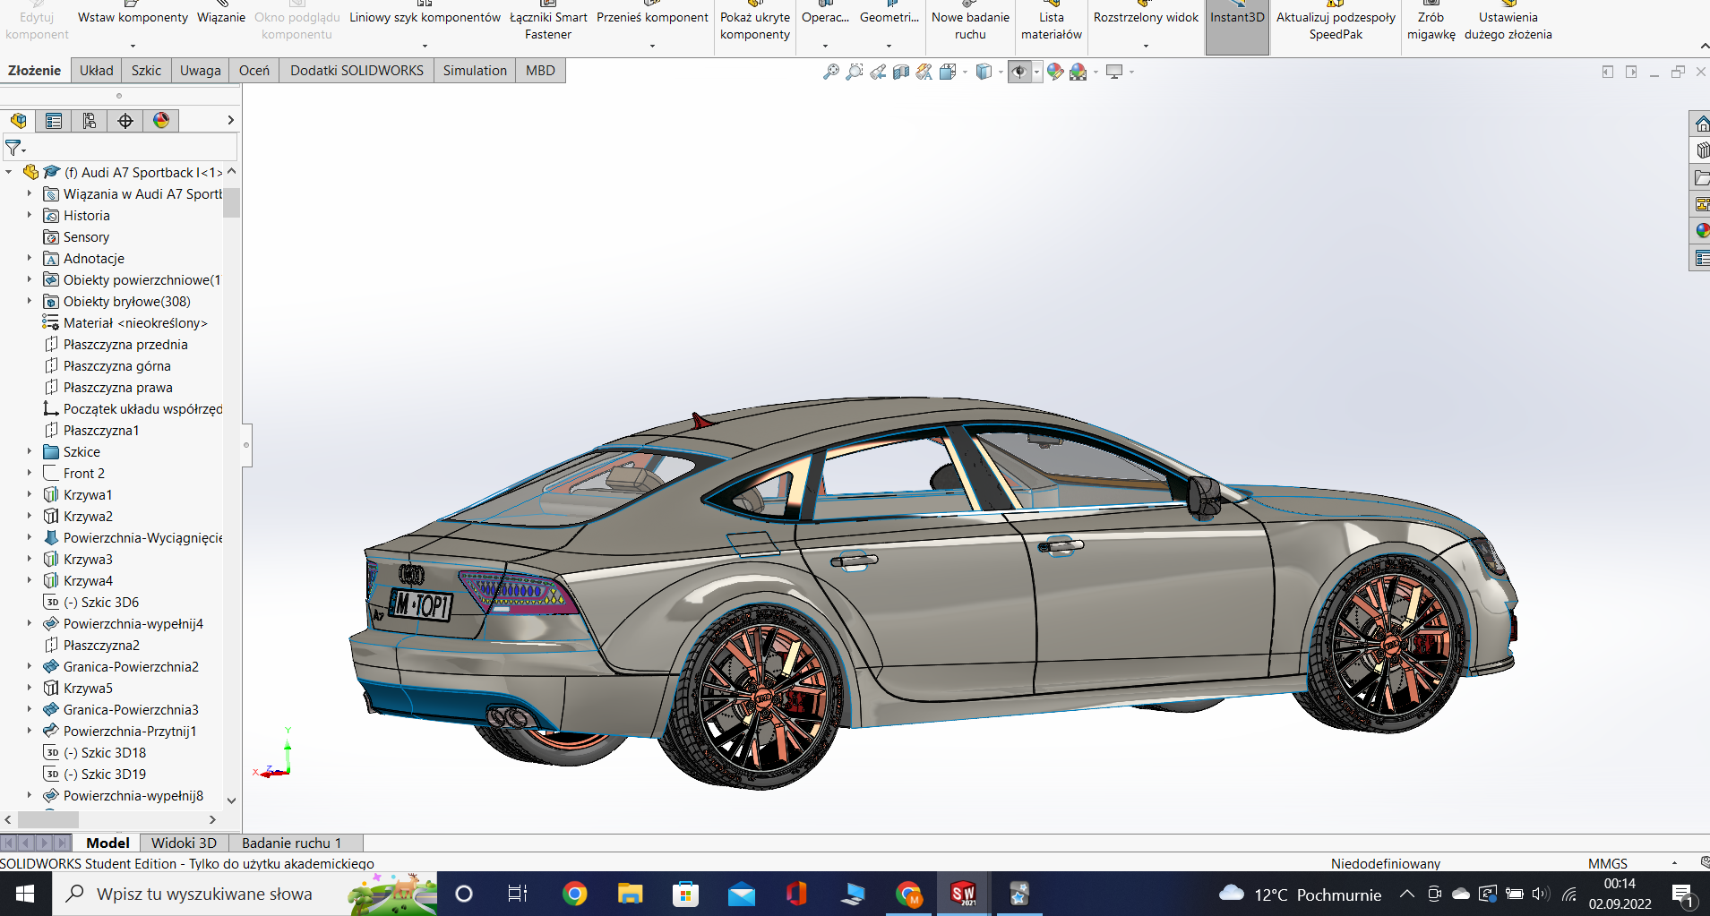Click Wstaw komponenty button
This screenshot has width=1710, height=916.
[x=133, y=25]
